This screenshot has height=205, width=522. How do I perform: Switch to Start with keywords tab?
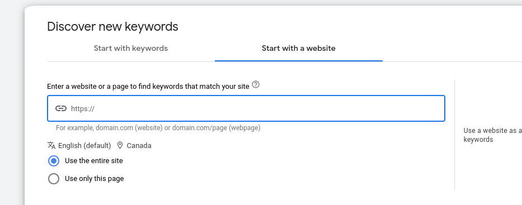[x=130, y=49]
